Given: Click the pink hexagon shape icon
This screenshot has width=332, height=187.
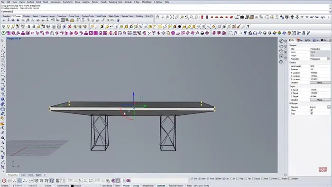Looking at the screenshot, I should pos(173,33).
